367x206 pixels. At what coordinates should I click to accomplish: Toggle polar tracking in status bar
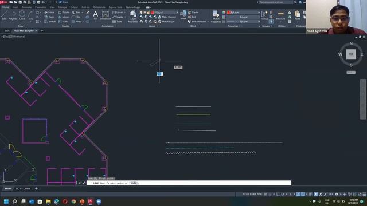tap(283, 194)
